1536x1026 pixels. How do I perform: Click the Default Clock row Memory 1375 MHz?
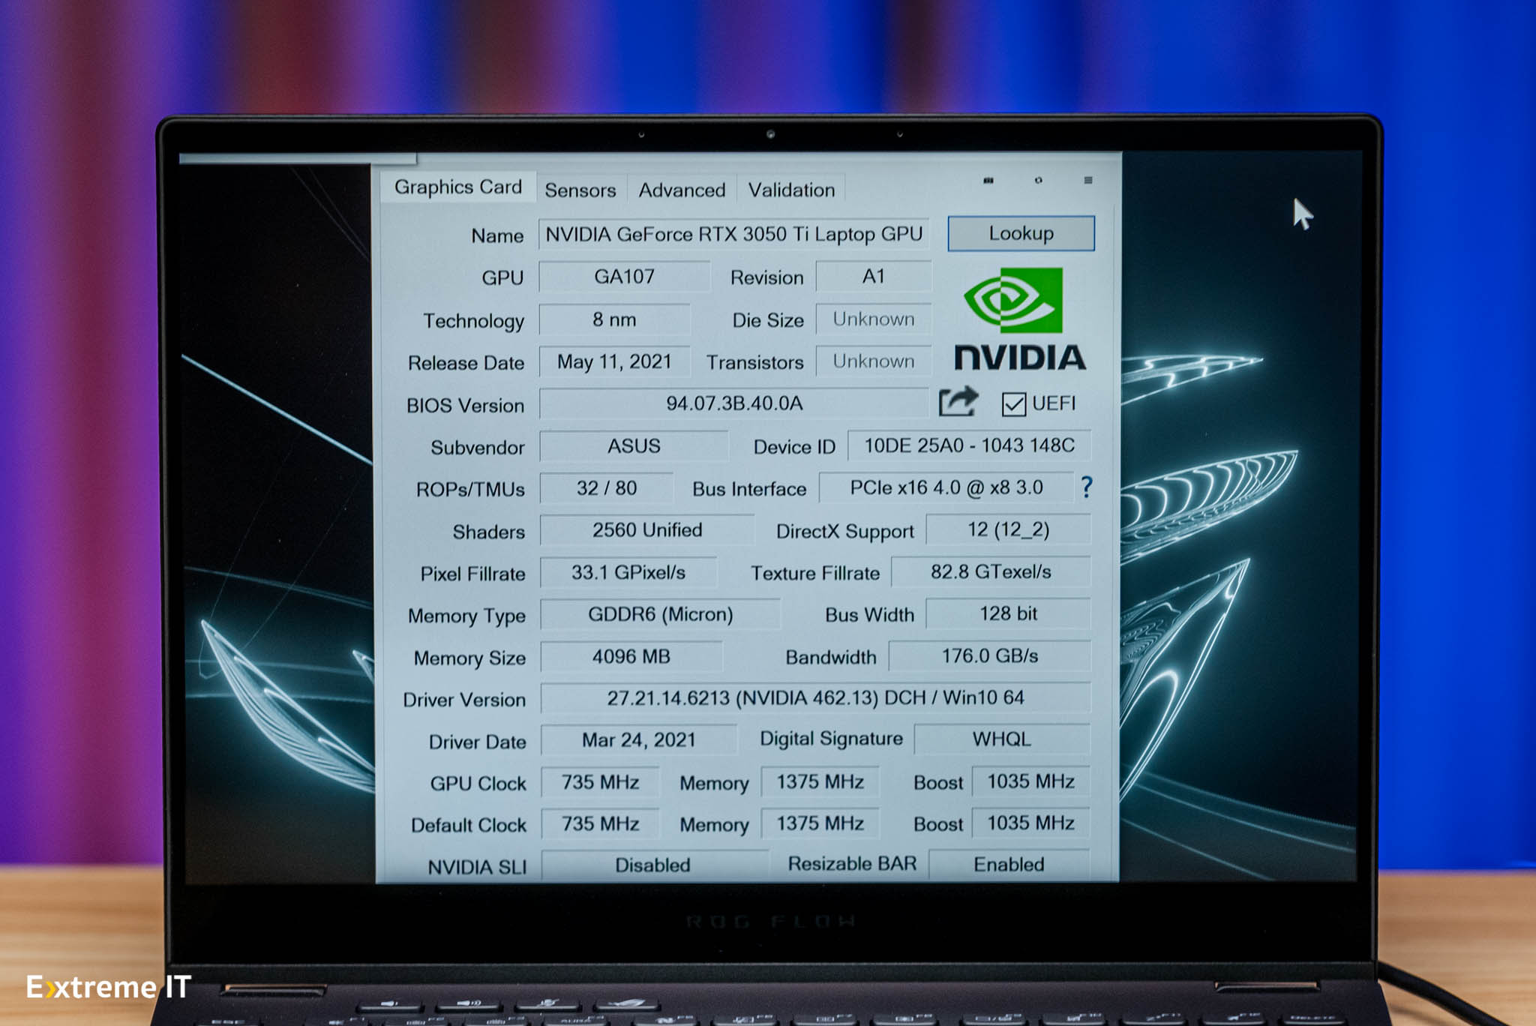tap(820, 823)
